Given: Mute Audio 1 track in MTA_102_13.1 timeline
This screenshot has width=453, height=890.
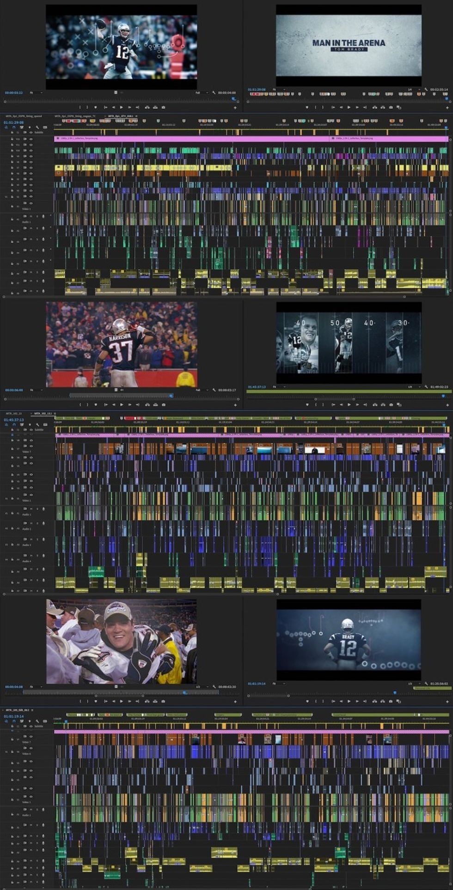Looking at the screenshot, I should pos(31,509).
